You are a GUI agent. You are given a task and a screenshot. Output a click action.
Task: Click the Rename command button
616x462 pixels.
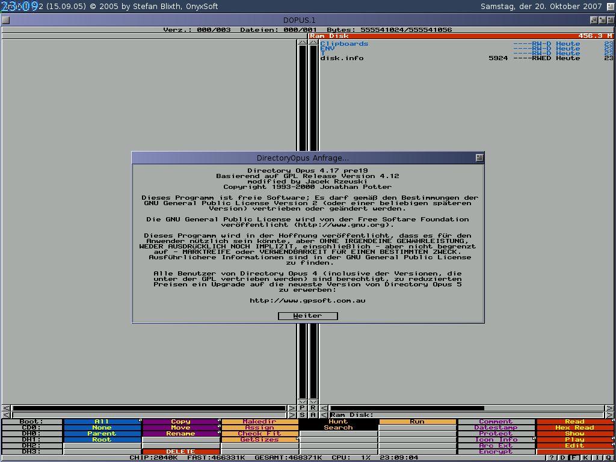181,434
